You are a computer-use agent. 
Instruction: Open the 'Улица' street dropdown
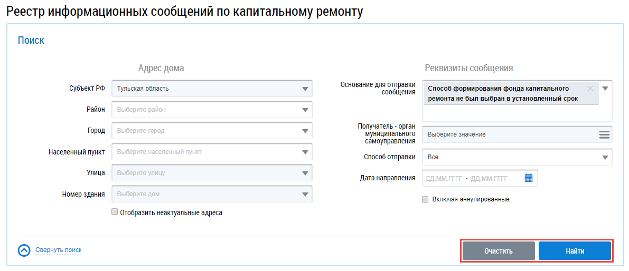305,173
